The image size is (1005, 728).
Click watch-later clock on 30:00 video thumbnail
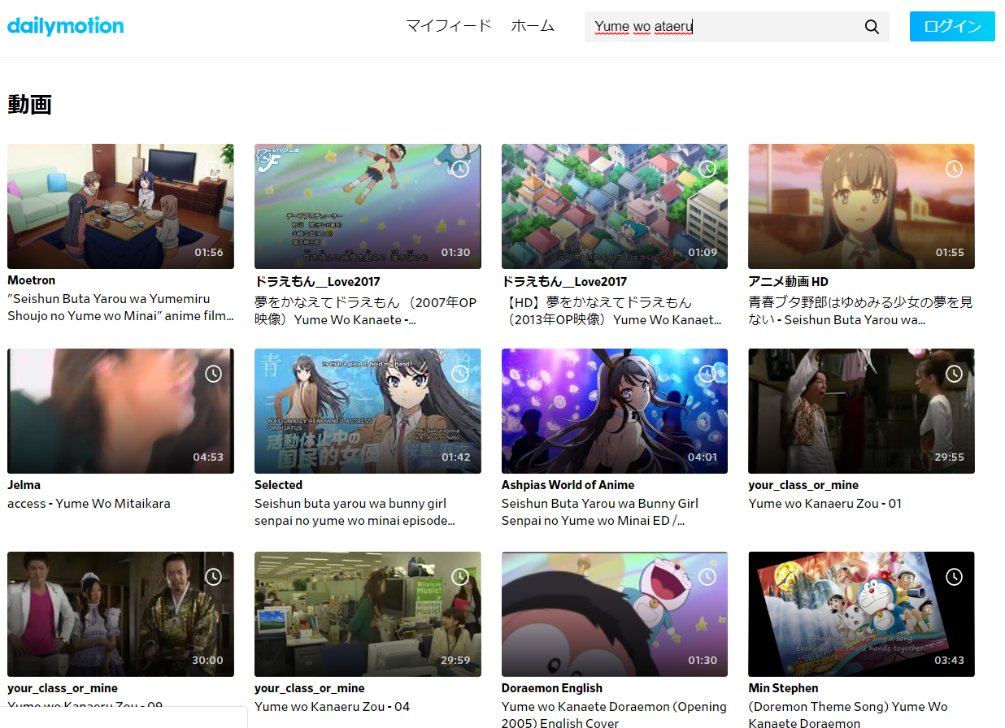[x=213, y=577]
